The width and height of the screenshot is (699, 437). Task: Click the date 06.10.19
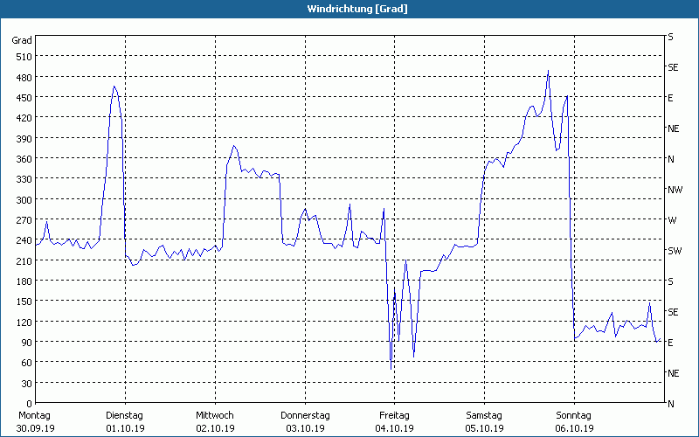coord(574,428)
